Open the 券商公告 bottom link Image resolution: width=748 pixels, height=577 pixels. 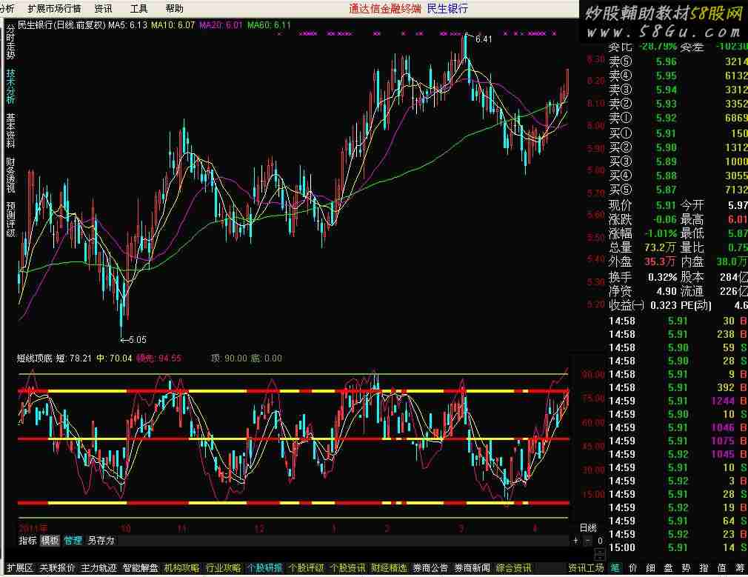pyautogui.click(x=430, y=568)
